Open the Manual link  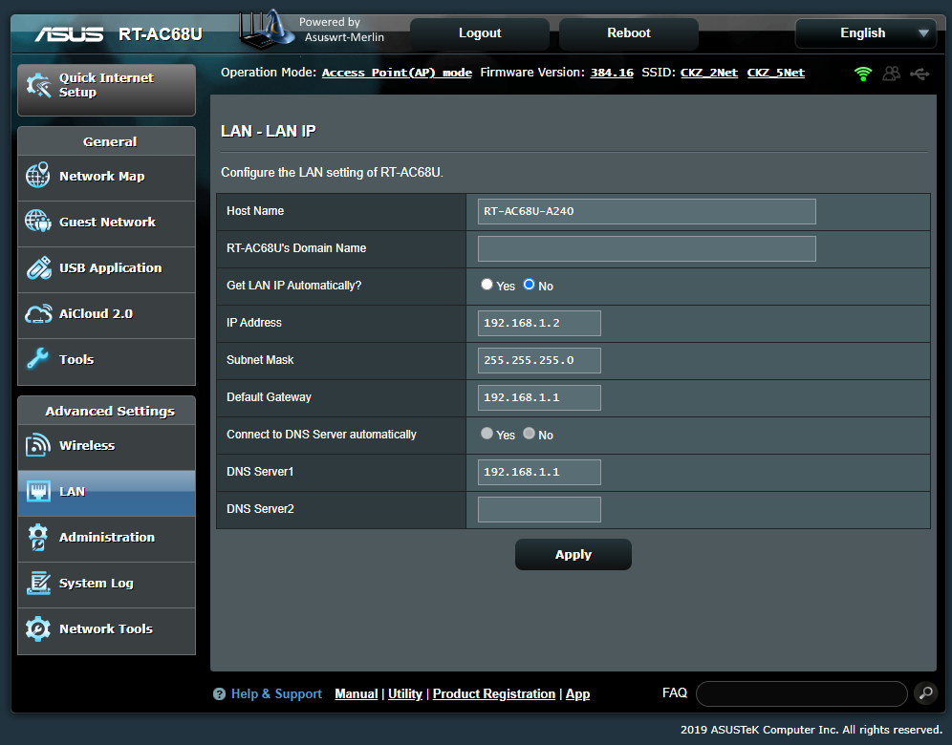tap(357, 694)
